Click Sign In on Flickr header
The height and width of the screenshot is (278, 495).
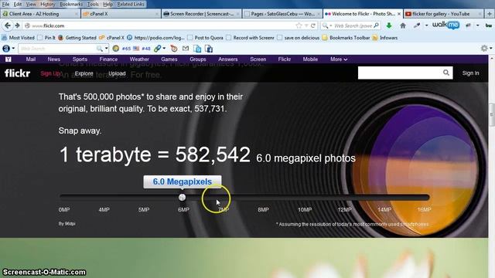point(470,73)
